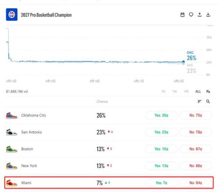Click Miami's 7% chance value
The width and height of the screenshot is (218, 192).
[100, 183]
